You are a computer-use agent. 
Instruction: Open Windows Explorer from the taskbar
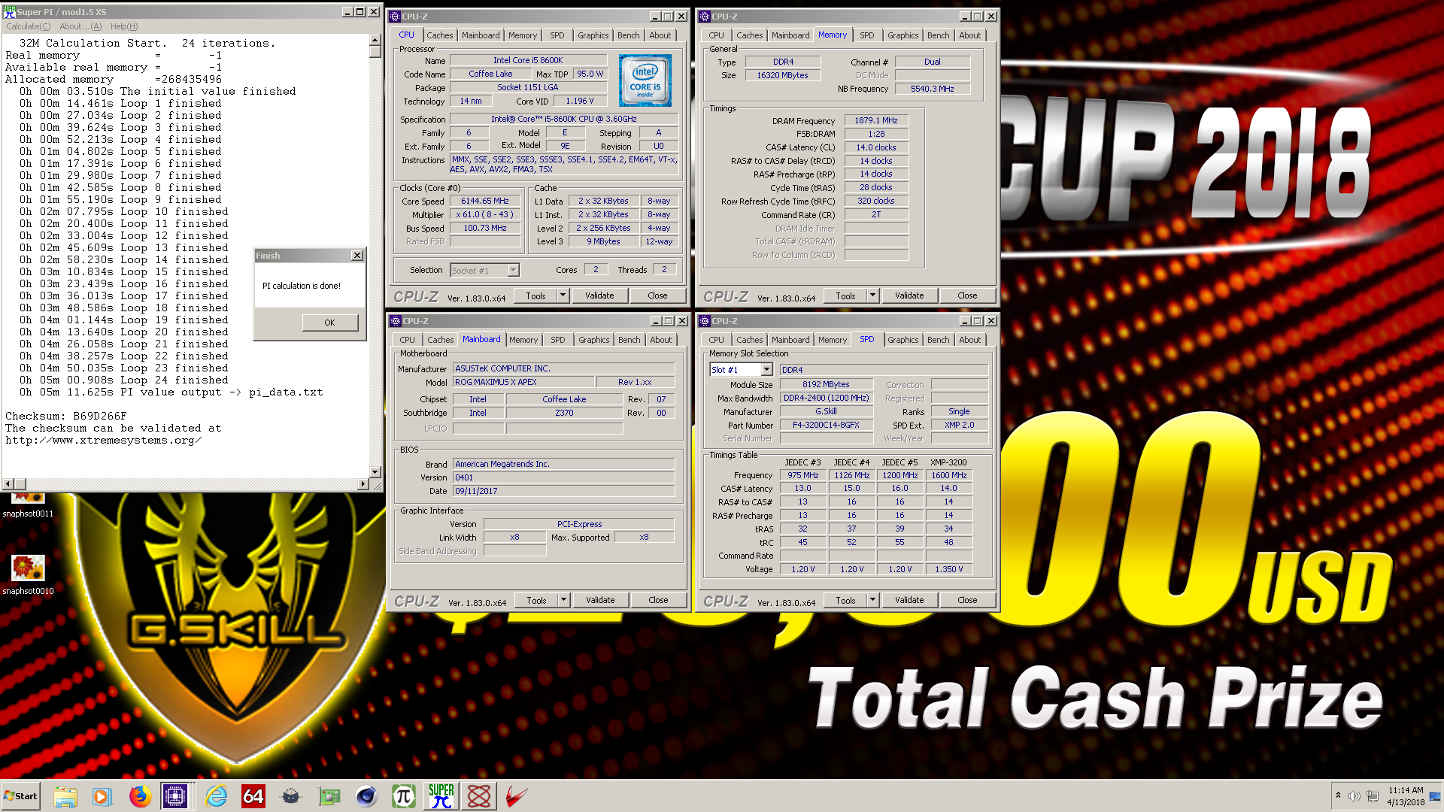click(65, 796)
